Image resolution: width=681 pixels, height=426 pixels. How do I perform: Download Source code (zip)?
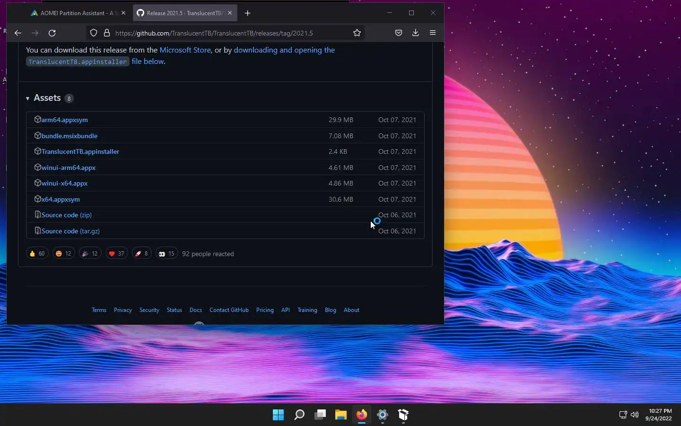click(x=66, y=215)
